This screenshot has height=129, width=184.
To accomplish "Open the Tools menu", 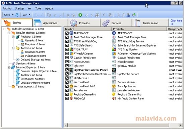I will (38, 8).
